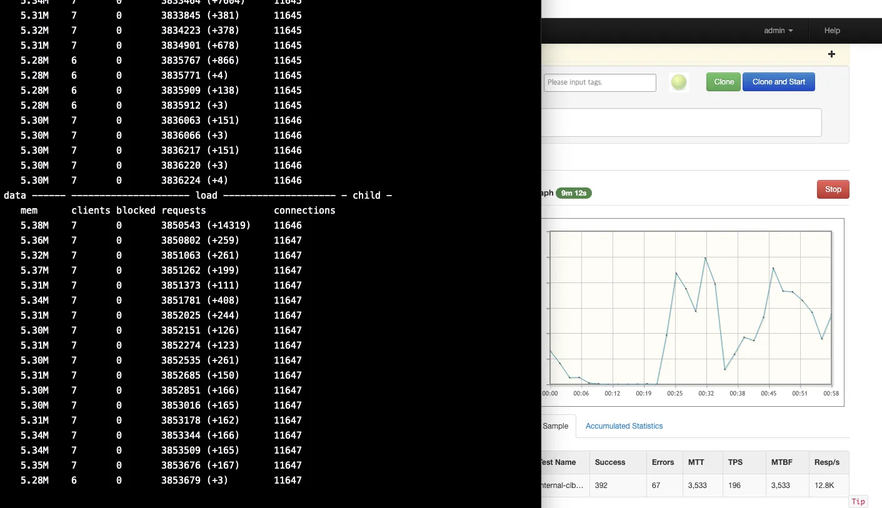Screen dimensions: 882x508
Task: Click the Errors value 67
Action: 656,485
